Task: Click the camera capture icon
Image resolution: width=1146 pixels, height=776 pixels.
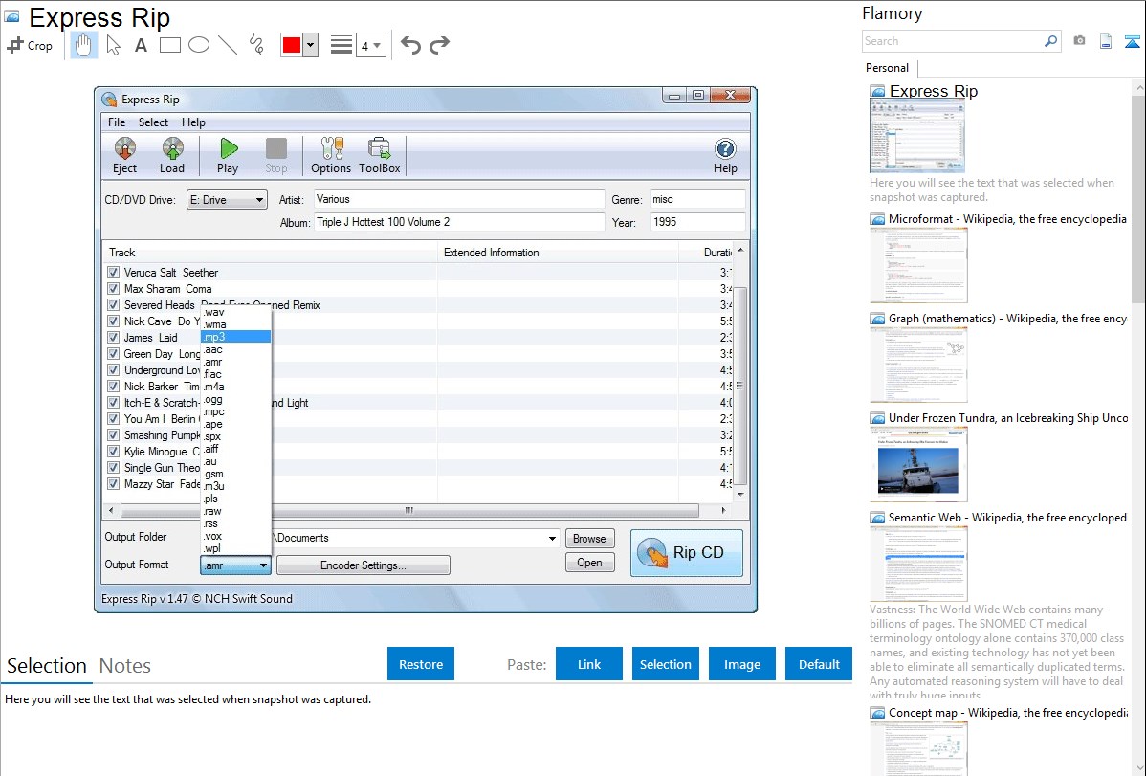Action: (x=1079, y=41)
